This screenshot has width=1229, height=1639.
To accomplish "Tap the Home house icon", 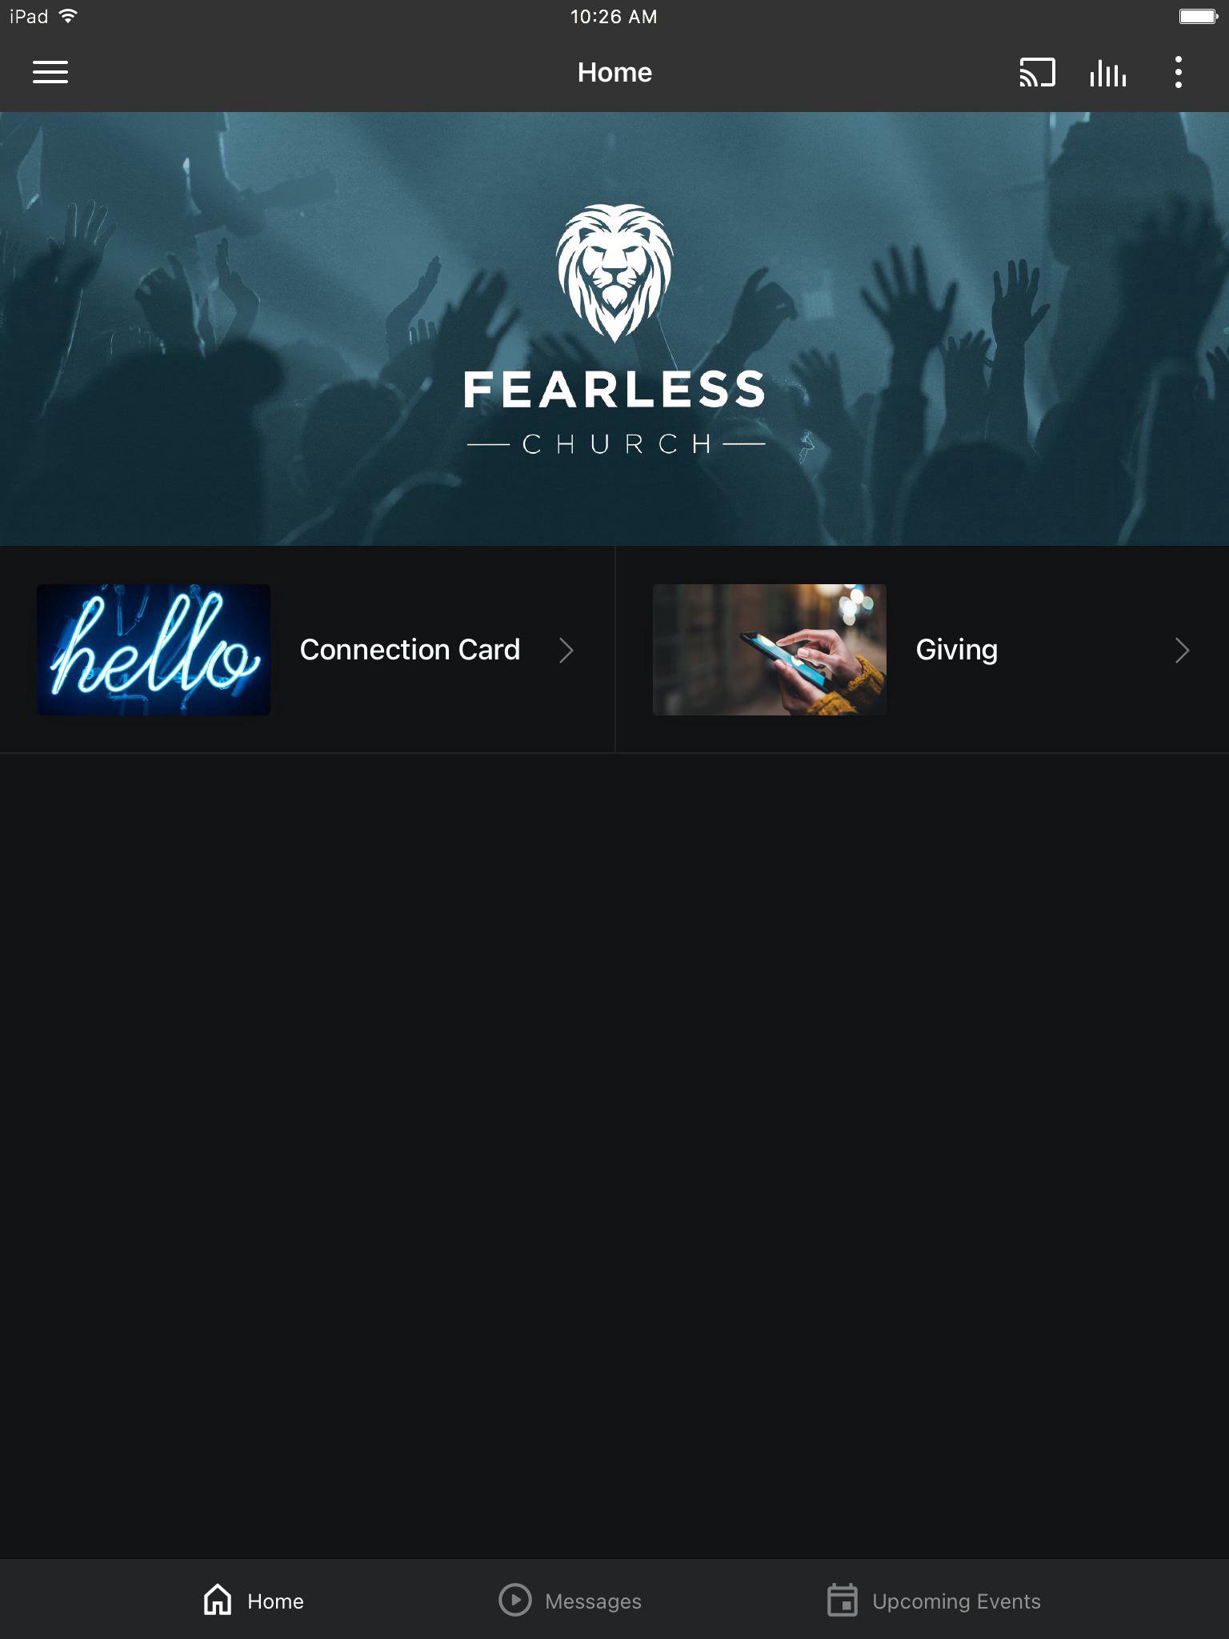I will tap(218, 1600).
